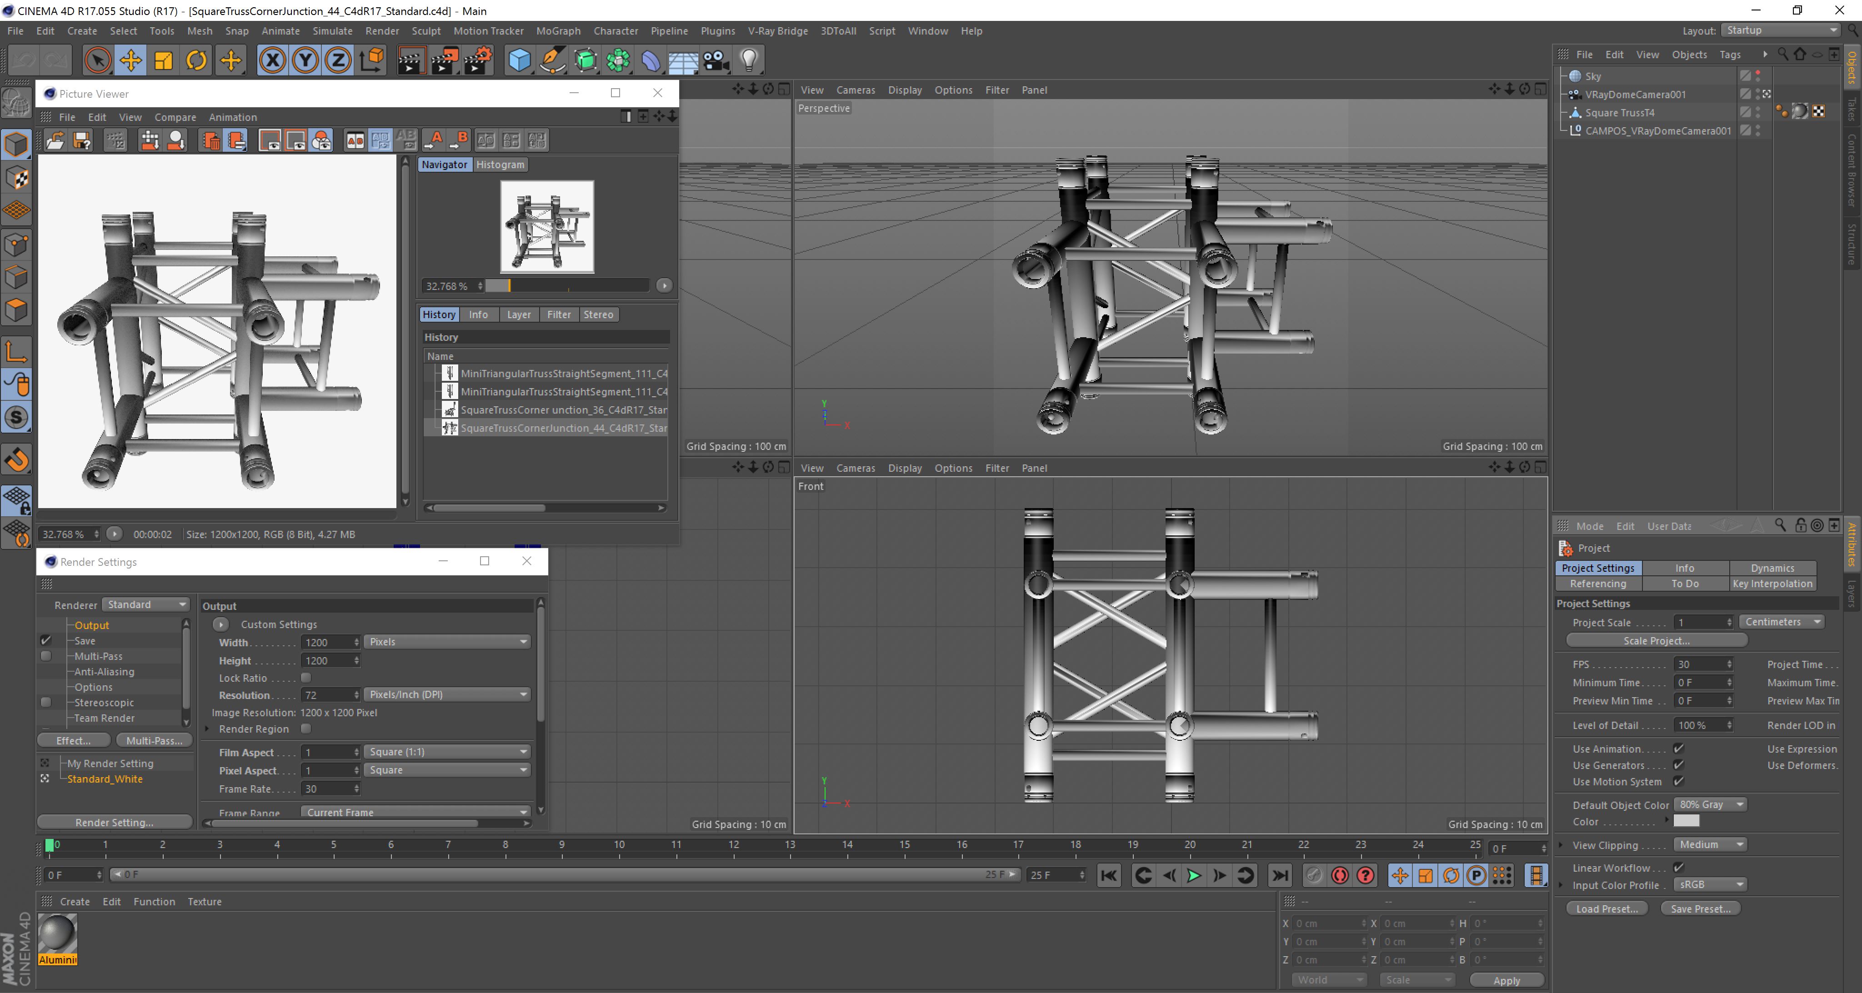The image size is (1862, 993).
Task: Switch to the Histogram tab
Action: click(x=500, y=165)
